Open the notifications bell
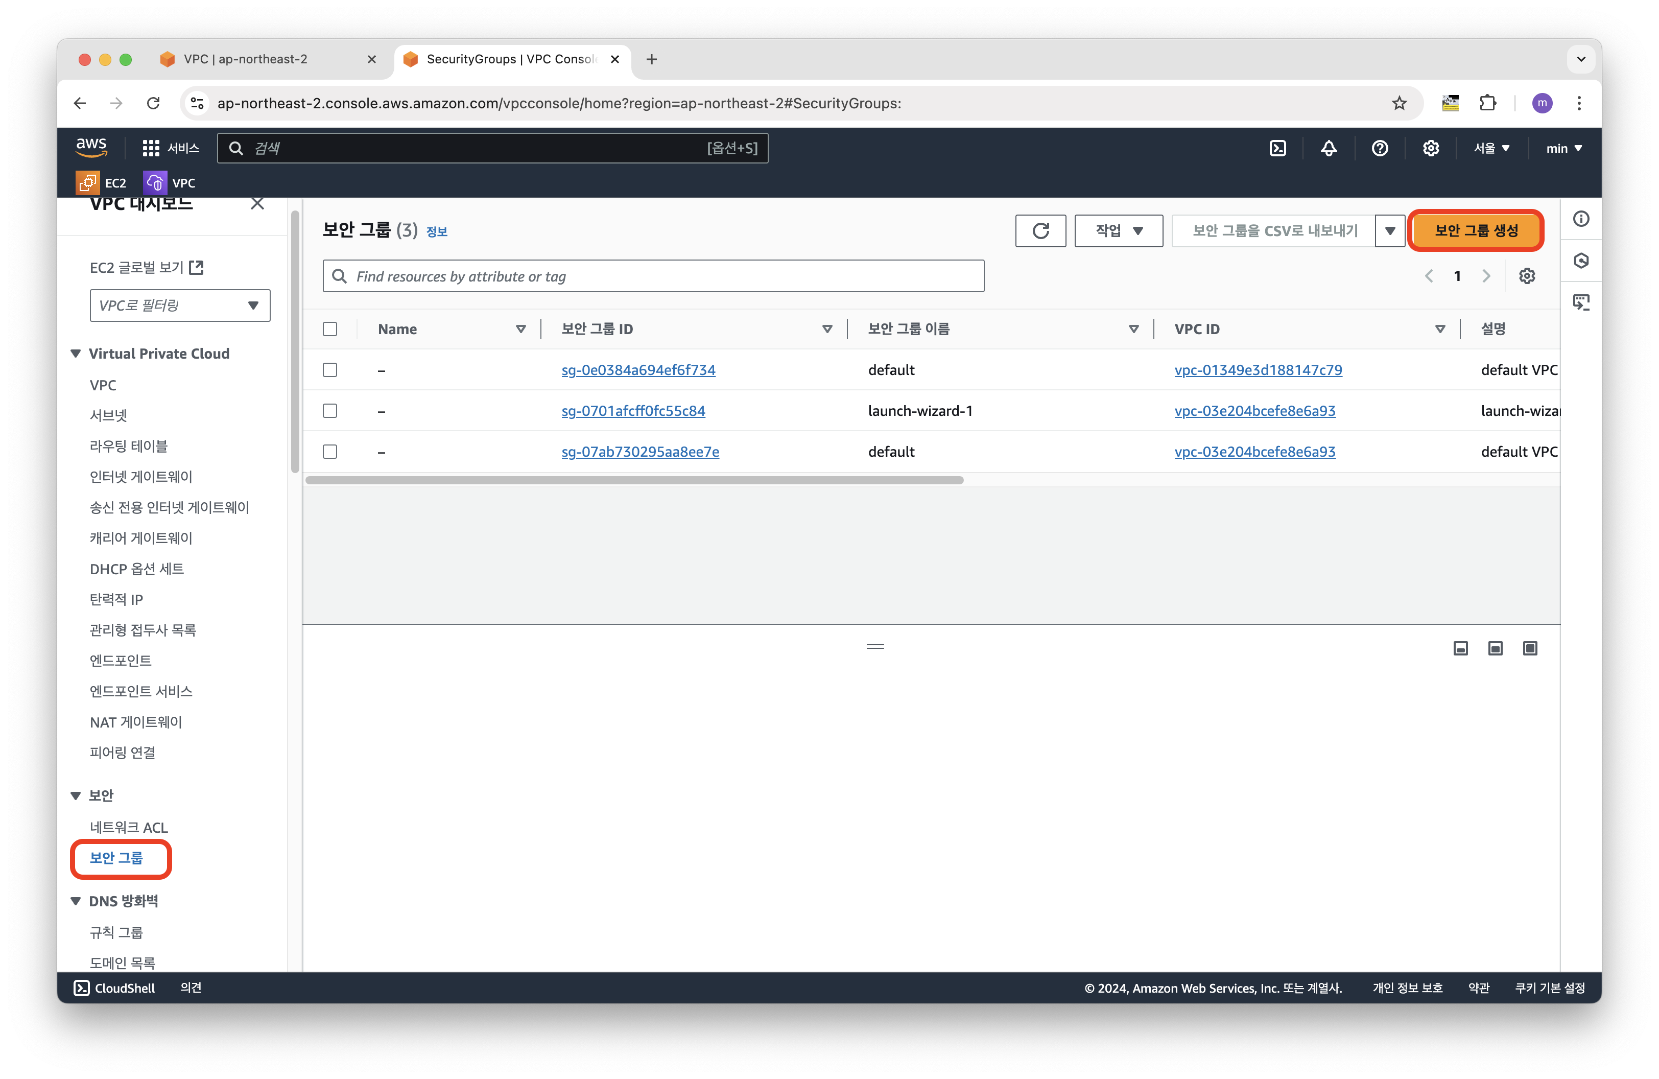This screenshot has width=1659, height=1079. coord(1329,148)
